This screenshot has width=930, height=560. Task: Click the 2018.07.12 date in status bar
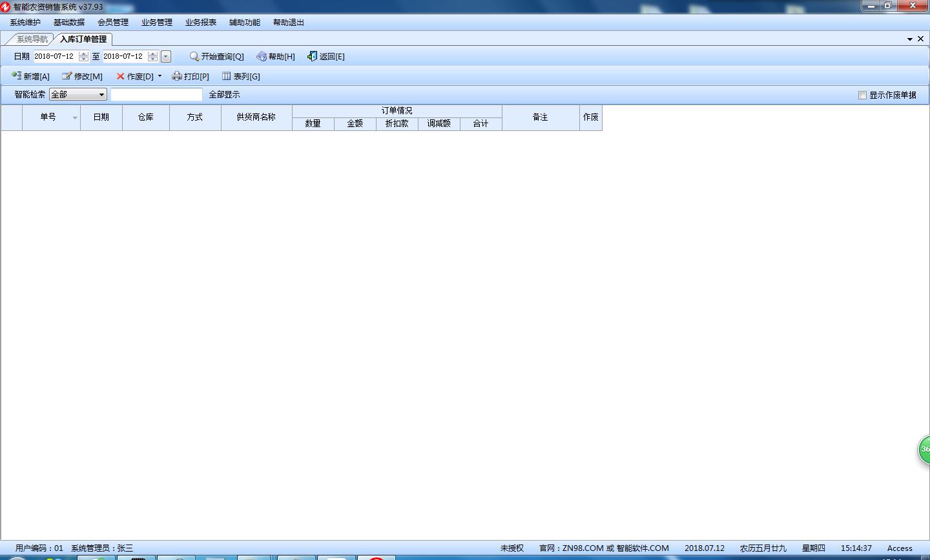(705, 548)
